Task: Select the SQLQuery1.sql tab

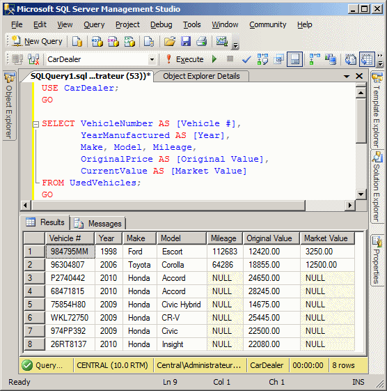Action: click(90, 76)
